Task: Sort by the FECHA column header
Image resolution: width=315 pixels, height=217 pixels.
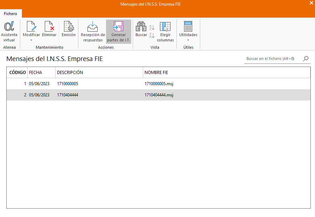Action: [x=41, y=73]
